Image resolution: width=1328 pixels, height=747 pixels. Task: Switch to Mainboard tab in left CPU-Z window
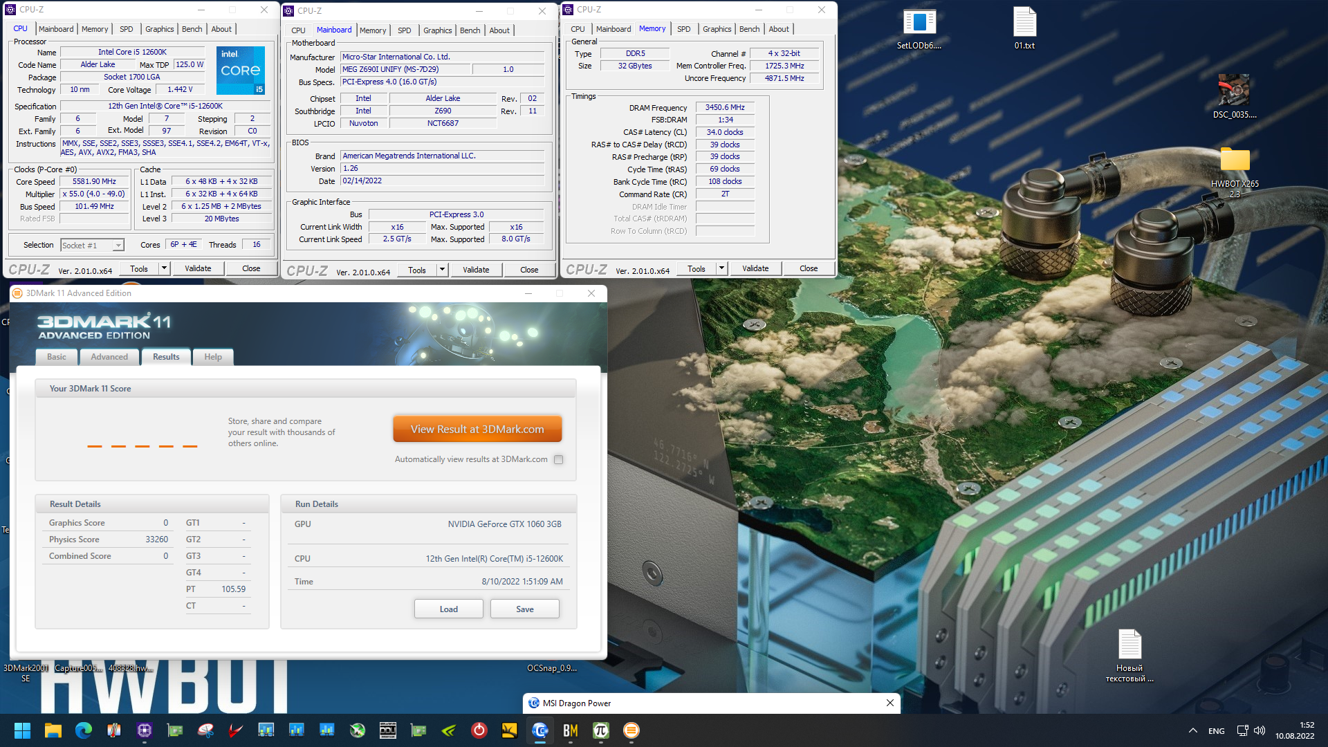56,29
